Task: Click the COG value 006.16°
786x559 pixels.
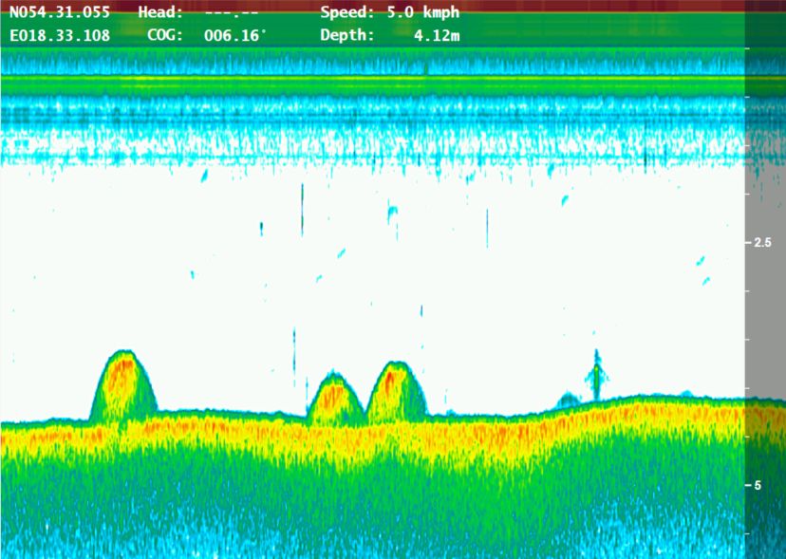Action: 235,36
